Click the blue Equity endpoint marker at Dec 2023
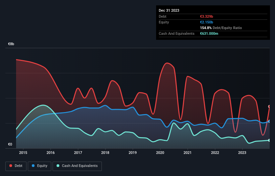This screenshot has width=275, height=176. click(269, 121)
